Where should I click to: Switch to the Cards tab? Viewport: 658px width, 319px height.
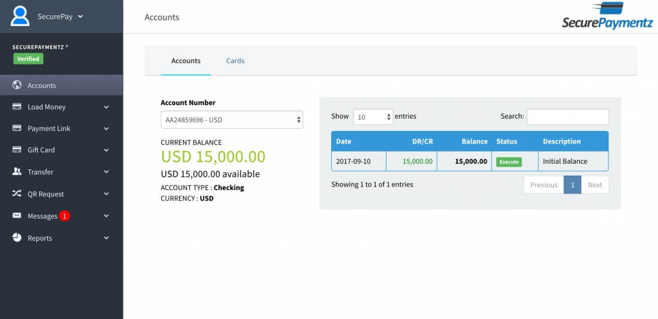(x=235, y=61)
